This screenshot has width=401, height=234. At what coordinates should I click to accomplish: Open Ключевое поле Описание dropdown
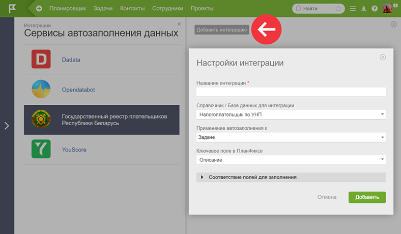coord(291,160)
